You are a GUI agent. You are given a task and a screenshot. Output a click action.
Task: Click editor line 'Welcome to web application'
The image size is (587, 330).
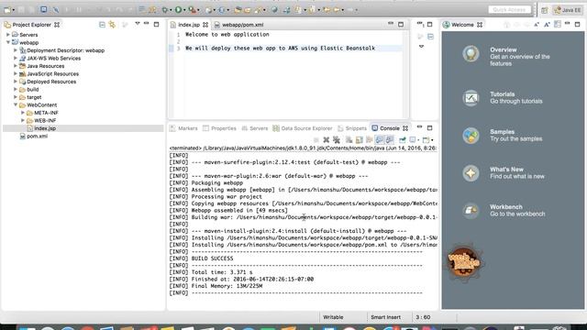tap(227, 35)
